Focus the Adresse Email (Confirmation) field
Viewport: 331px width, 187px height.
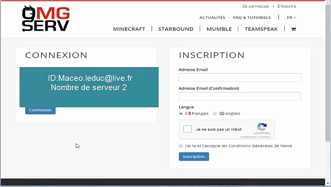click(x=240, y=96)
